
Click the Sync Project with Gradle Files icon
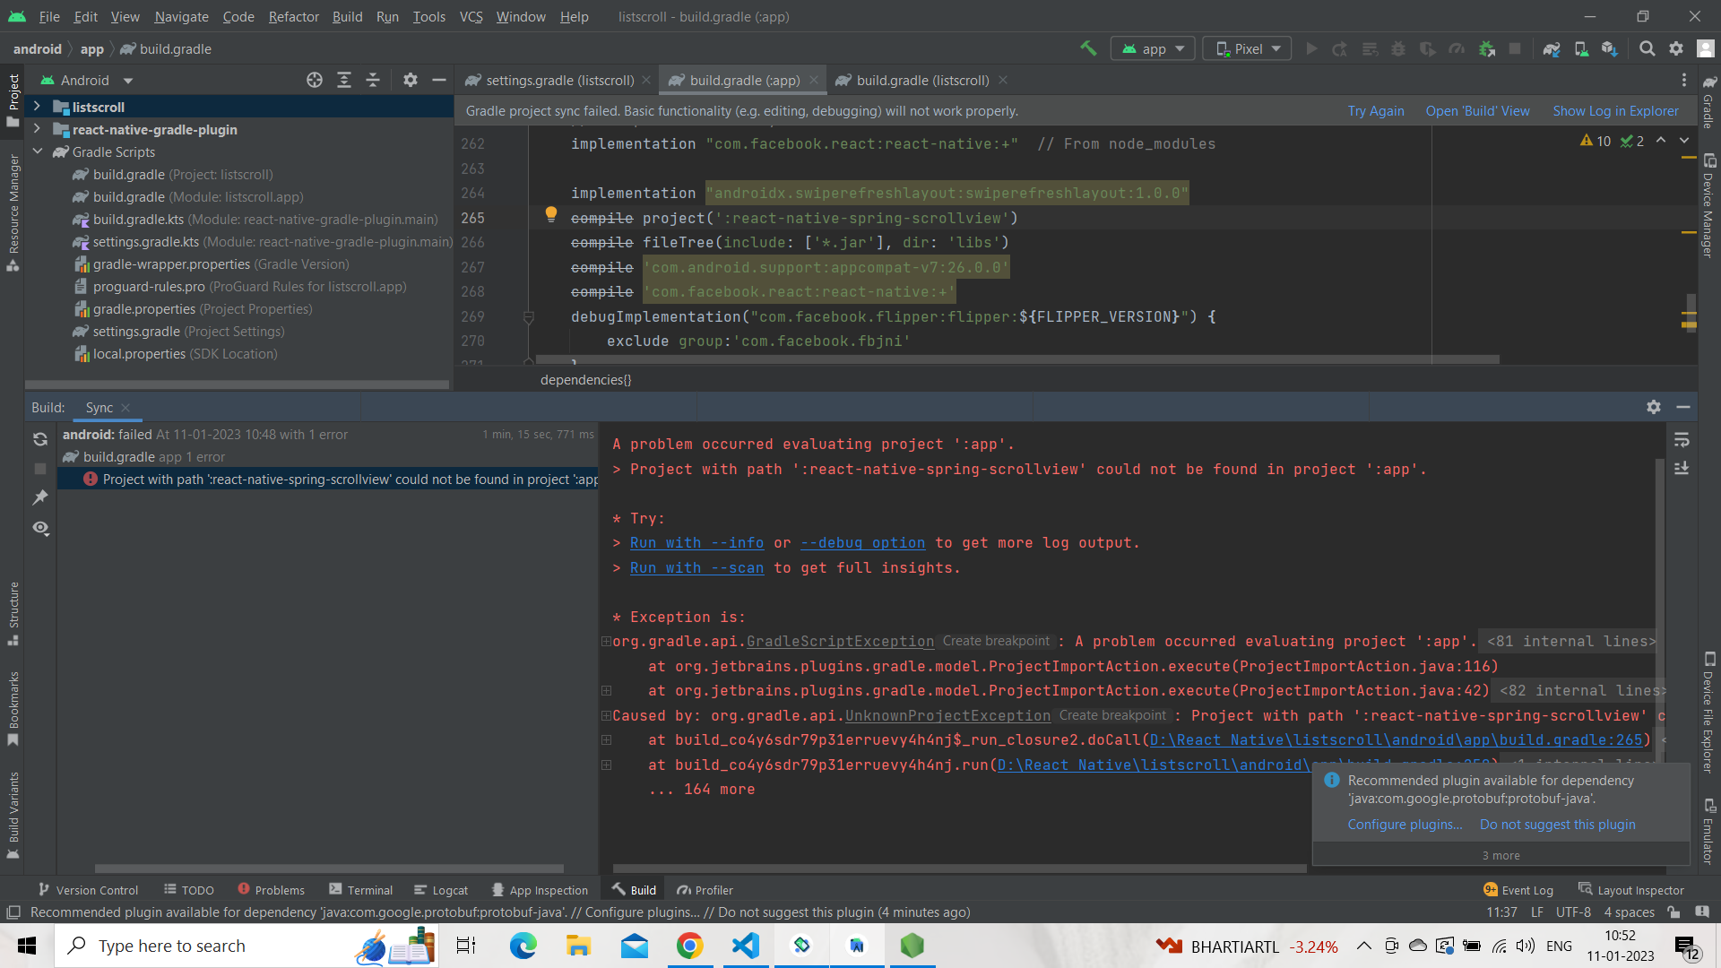point(1552,48)
